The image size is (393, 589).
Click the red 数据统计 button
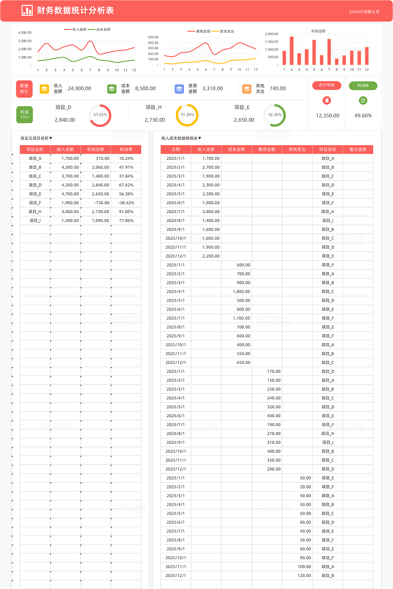[x=24, y=88]
